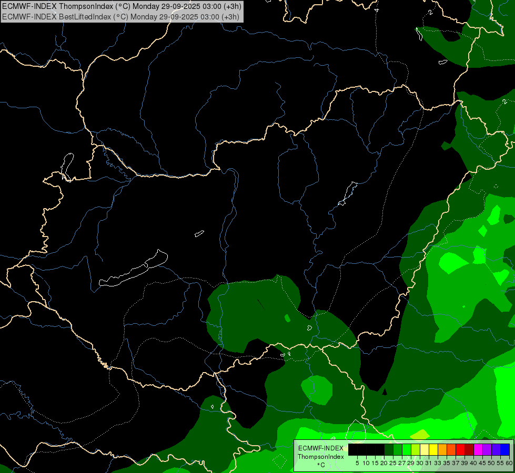Click the legend tick value 45
The image size is (515, 473).
[482, 463]
